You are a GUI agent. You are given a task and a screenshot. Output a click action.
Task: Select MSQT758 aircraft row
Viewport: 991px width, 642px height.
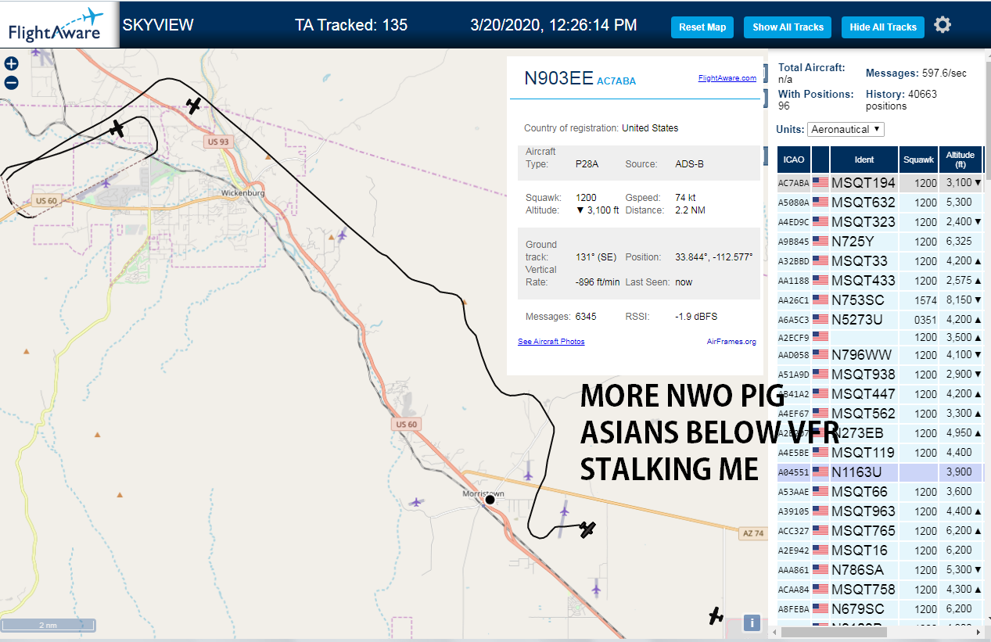(880, 590)
